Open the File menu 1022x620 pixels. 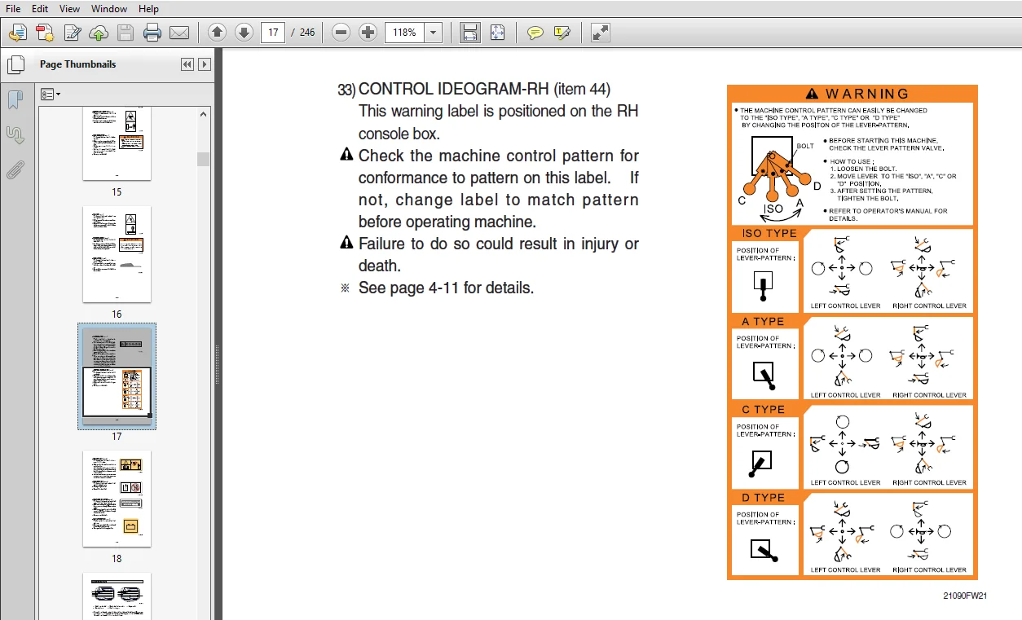point(13,8)
